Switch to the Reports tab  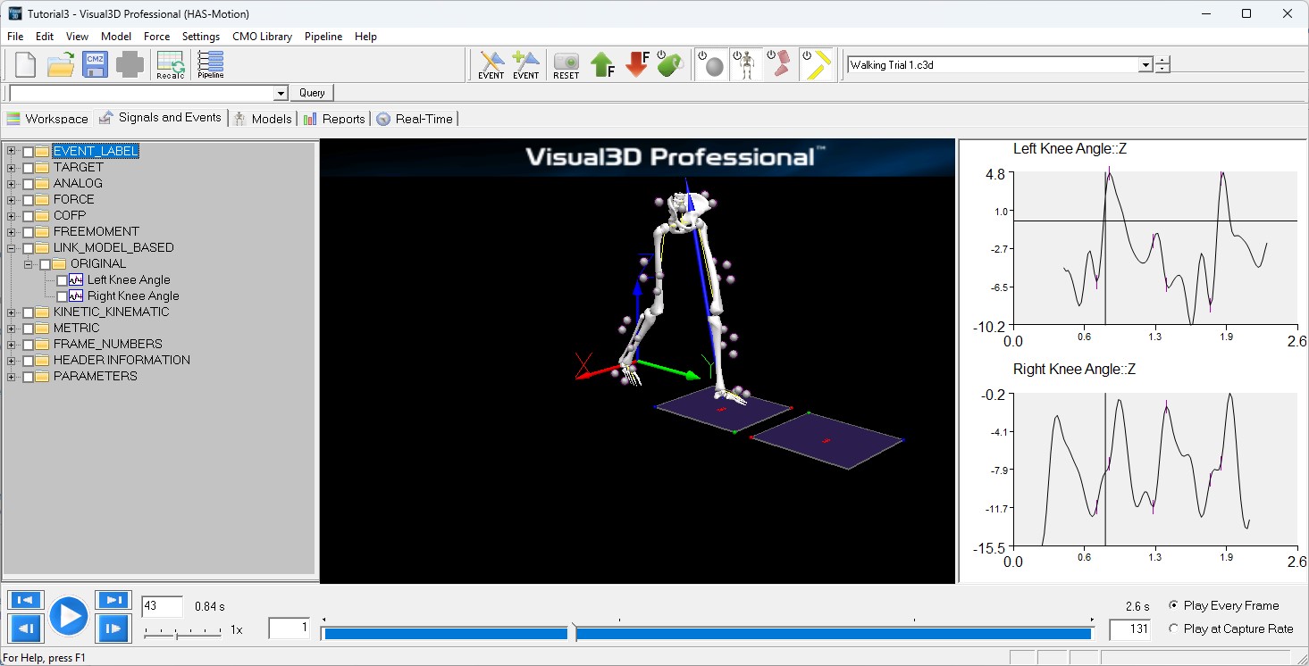334,118
